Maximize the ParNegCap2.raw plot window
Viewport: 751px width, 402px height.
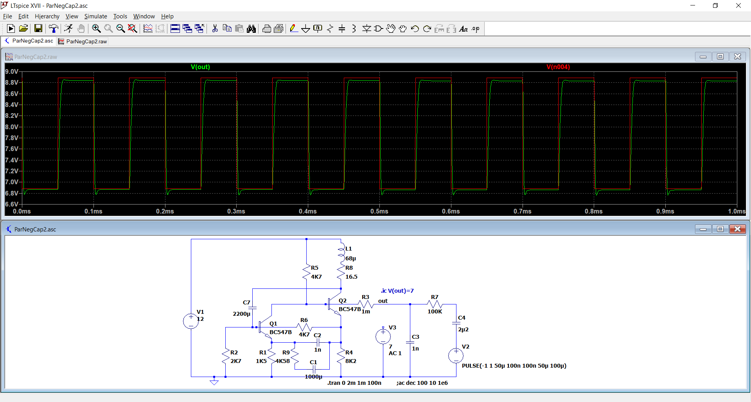(720, 57)
